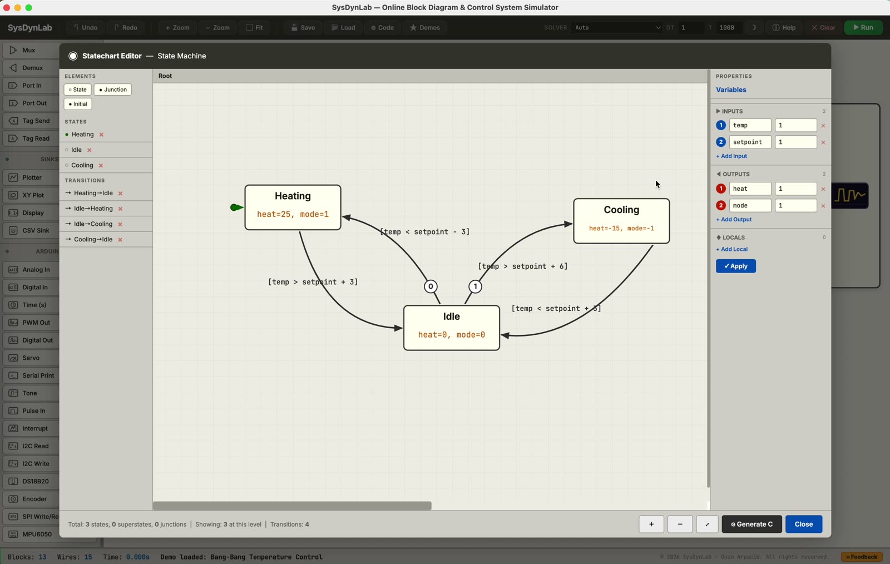This screenshot has width=890, height=564.
Task: Click + Add Output link
Action: tap(734, 220)
